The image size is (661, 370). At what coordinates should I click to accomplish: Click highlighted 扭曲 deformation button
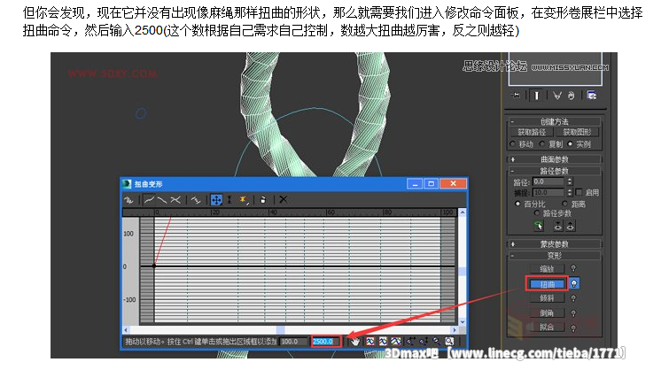pyautogui.click(x=547, y=284)
